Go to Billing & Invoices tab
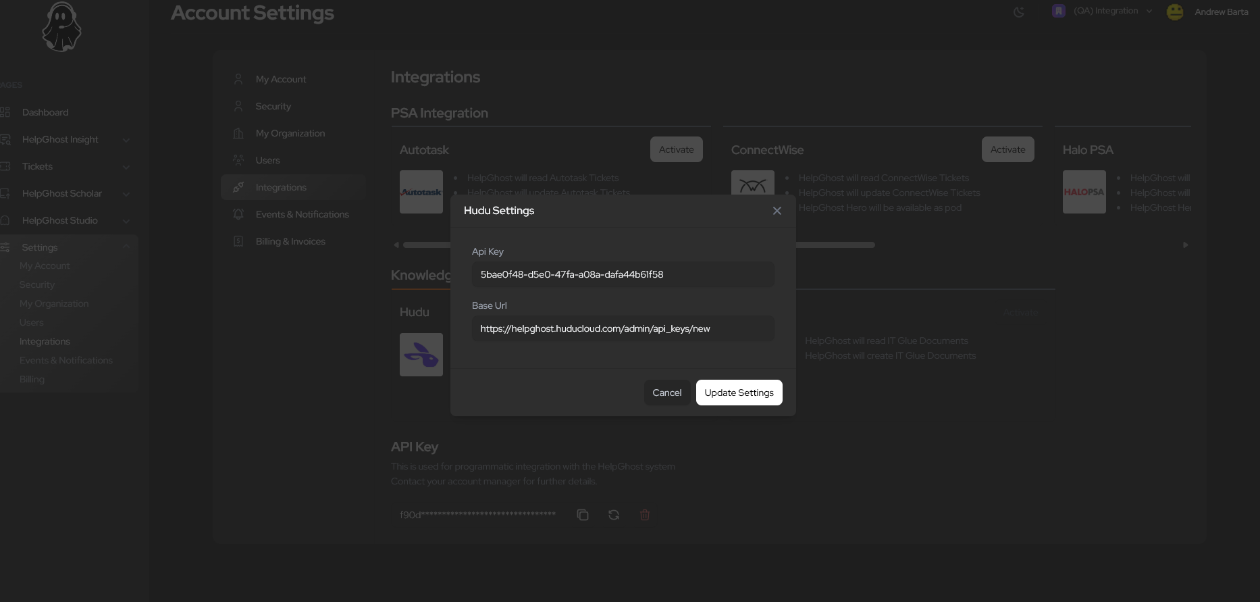The height and width of the screenshot is (602, 1260). (290, 241)
